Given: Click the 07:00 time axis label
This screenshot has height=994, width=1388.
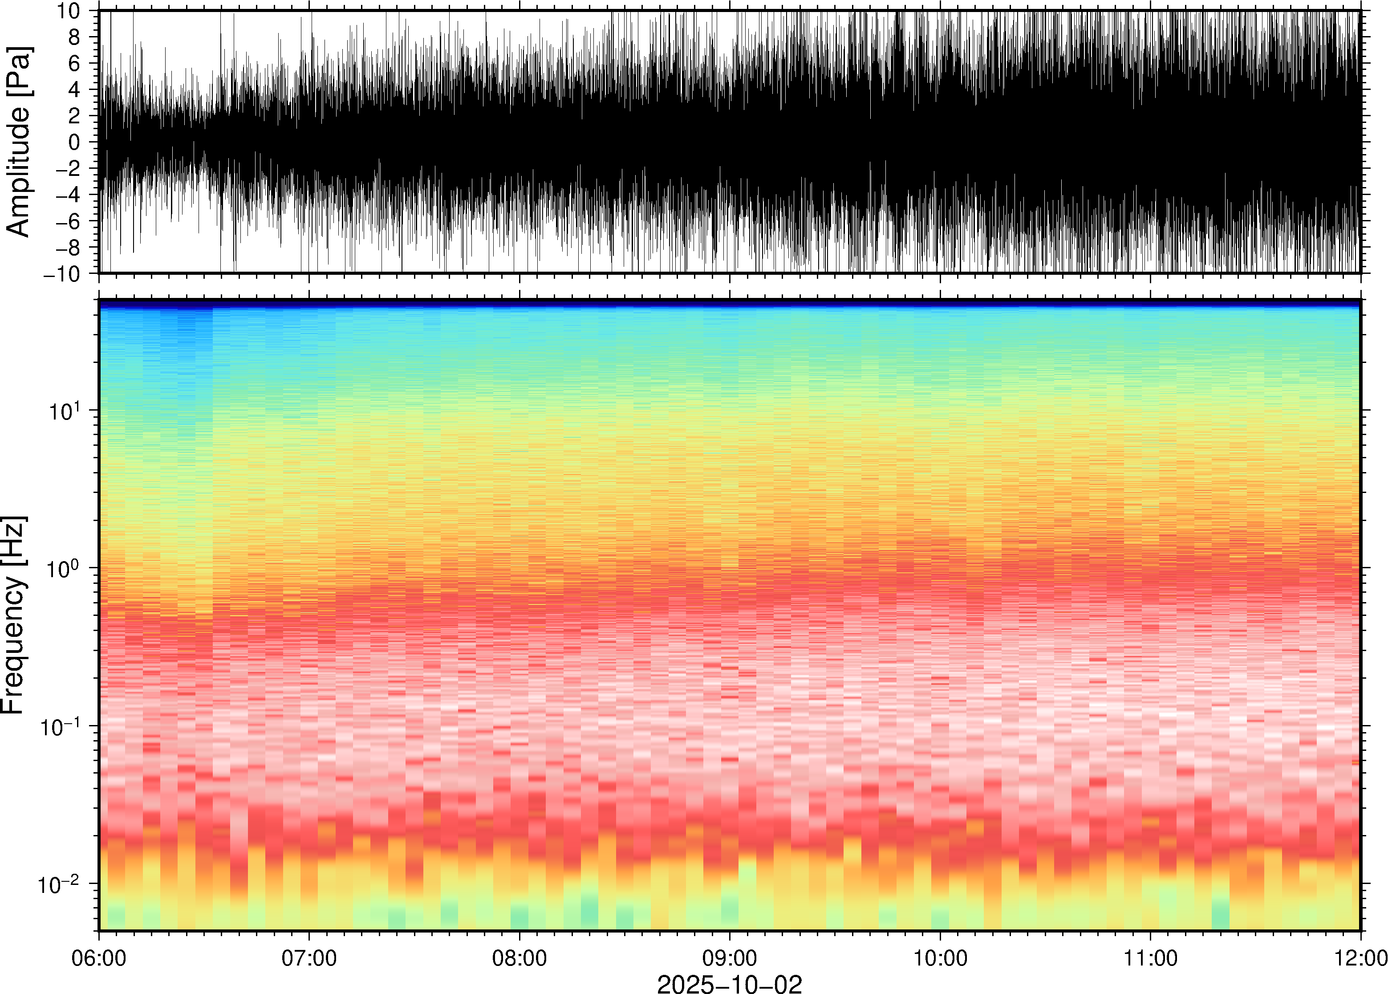Looking at the screenshot, I should 309,958.
